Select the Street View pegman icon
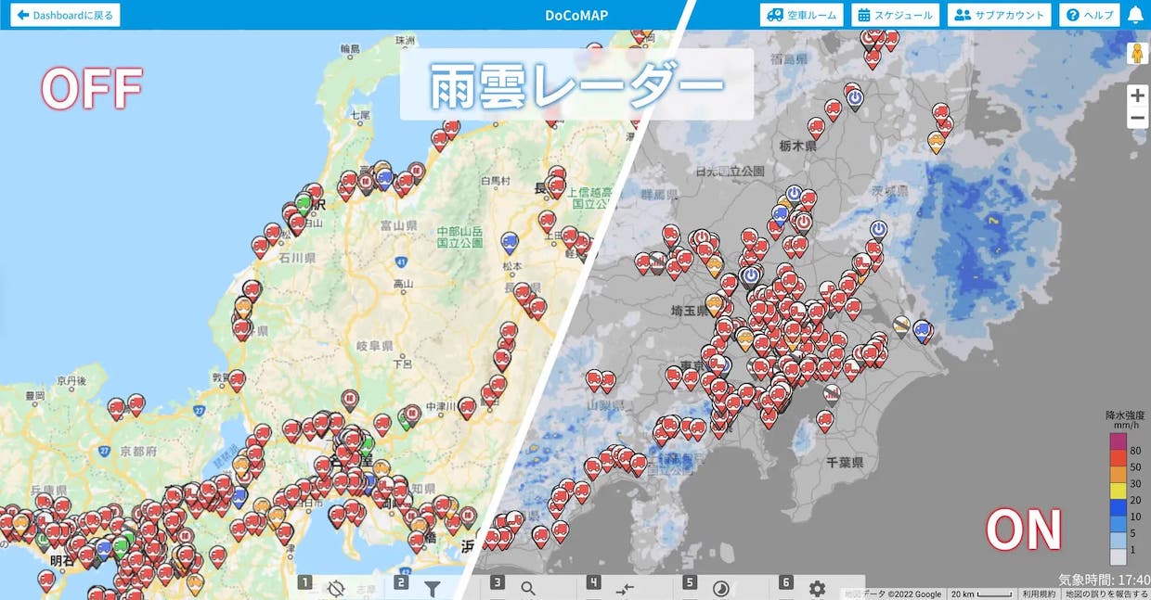 (x=1137, y=54)
